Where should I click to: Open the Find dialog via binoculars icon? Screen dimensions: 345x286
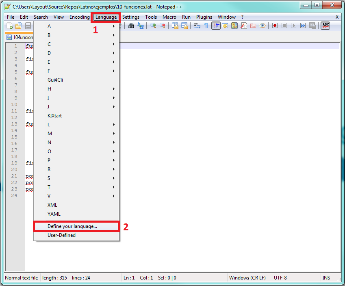click(130, 25)
